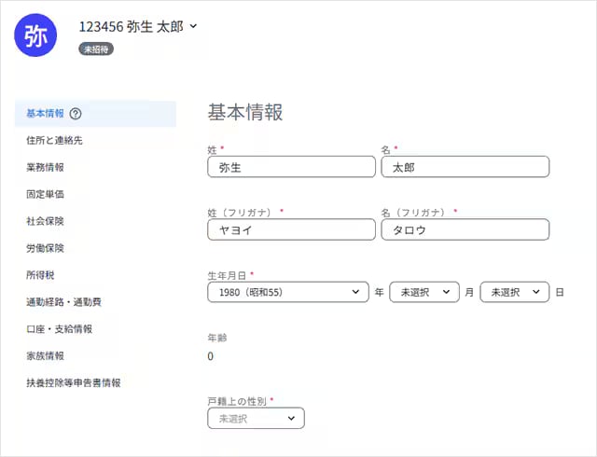Viewport: 597px width, 457px height.
Task: Focus the 名（フリガナ） field with タロウ
Action: coord(465,230)
